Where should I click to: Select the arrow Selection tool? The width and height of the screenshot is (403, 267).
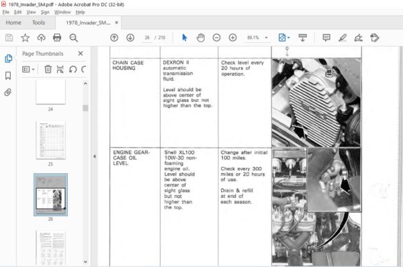click(185, 38)
